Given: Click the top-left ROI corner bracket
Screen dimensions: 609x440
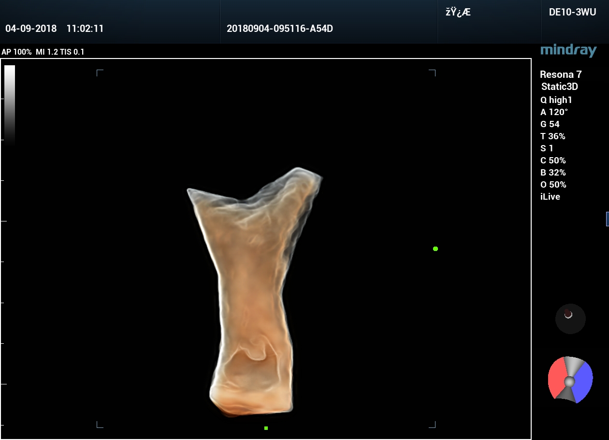Looking at the screenshot, I should pyautogui.click(x=100, y=73).
